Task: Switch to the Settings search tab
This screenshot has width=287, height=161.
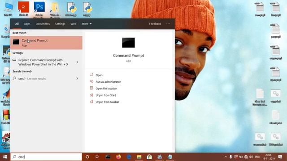Action: point(60,24)
